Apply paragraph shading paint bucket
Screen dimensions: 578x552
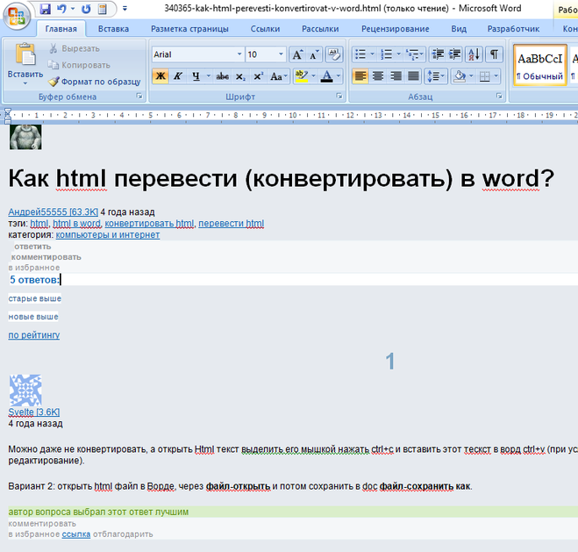tap(460, 76)
